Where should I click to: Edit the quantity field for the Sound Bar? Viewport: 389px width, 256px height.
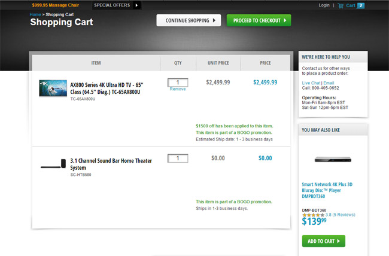coord(178,159)
